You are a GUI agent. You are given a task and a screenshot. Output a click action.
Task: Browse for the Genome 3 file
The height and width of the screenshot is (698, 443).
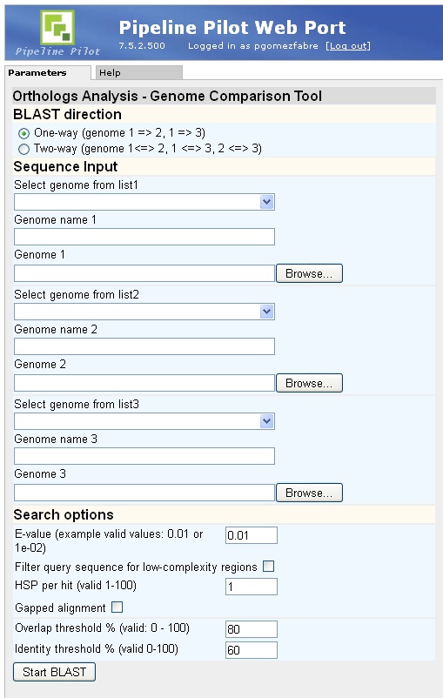[x=310, y=493]
